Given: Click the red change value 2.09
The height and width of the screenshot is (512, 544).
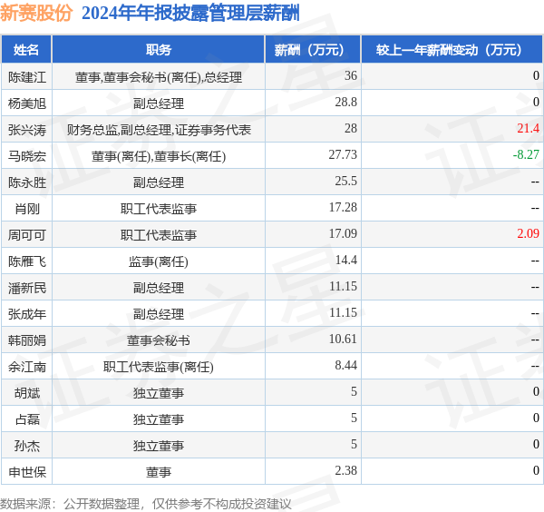Looking at the screenshot, I should (528, 234).
